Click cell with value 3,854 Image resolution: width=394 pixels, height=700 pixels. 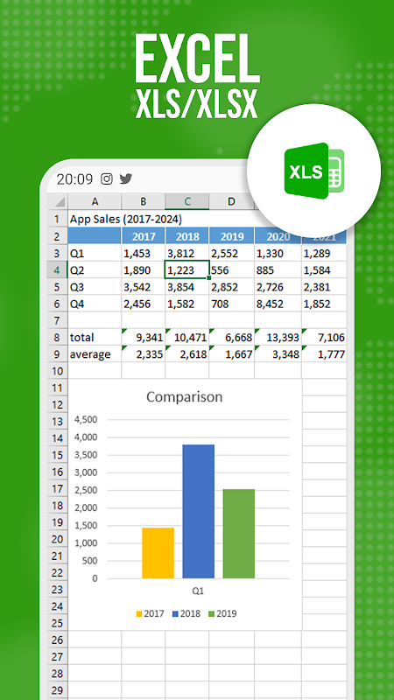coord(186,287)
